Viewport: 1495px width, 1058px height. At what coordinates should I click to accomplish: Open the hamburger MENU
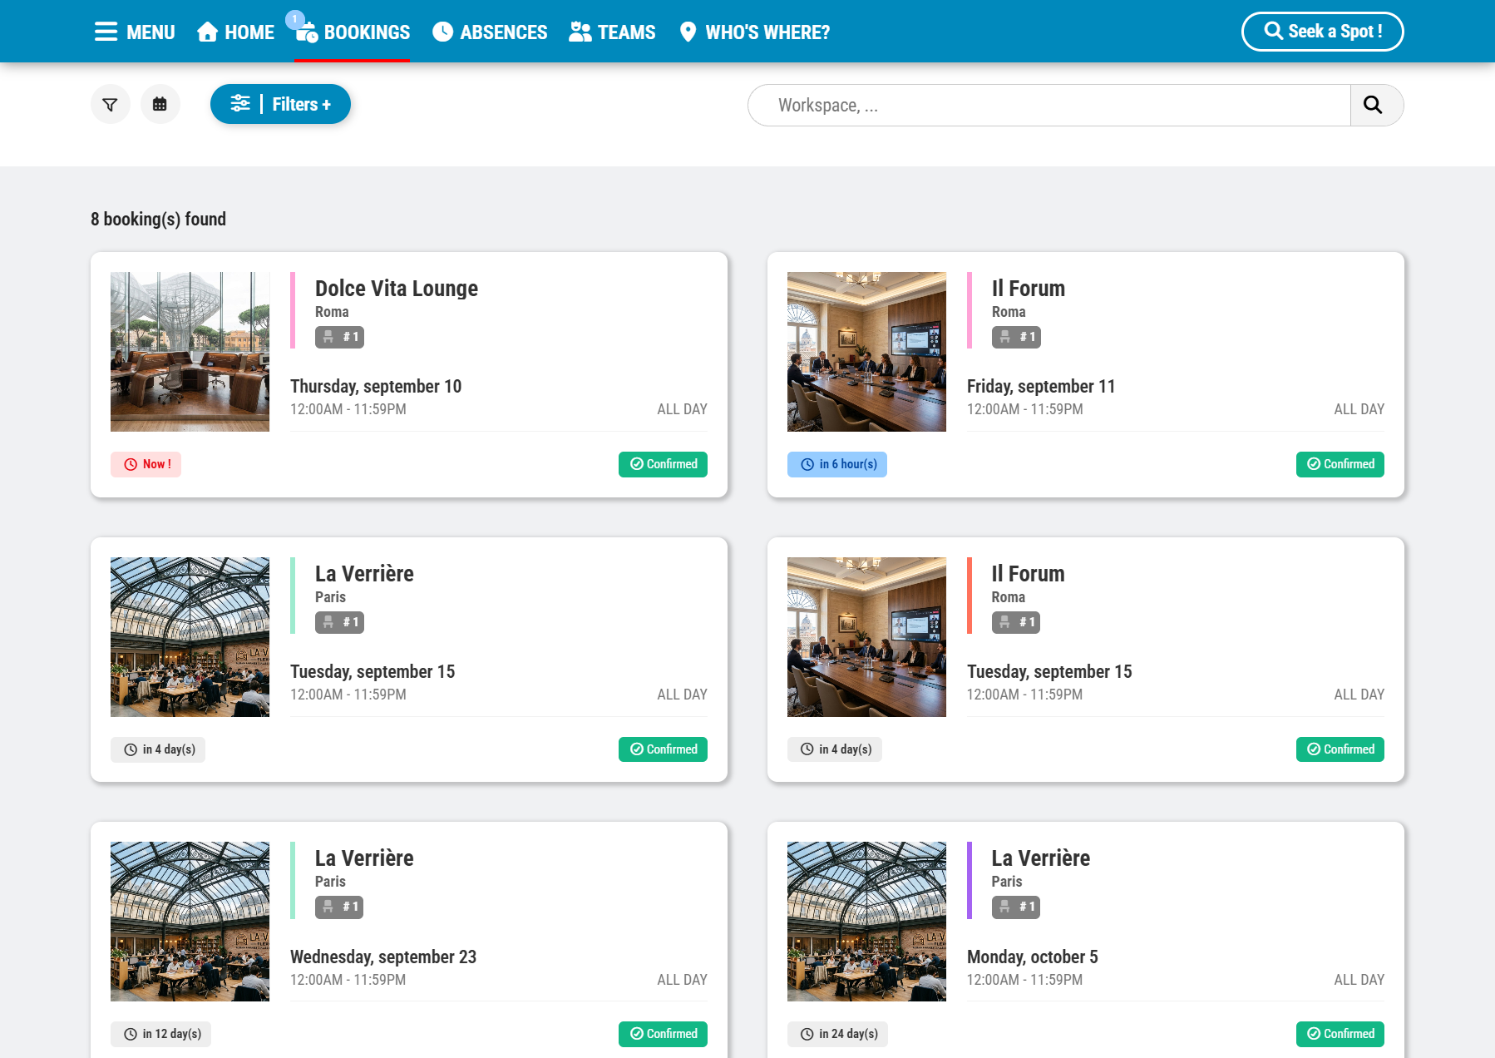pos(134,32)
